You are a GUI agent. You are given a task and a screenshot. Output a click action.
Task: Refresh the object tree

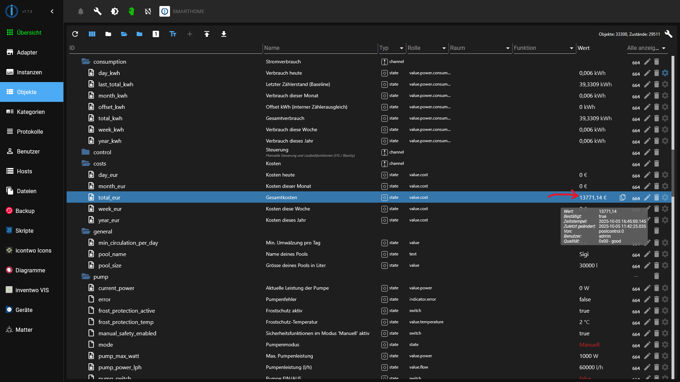[75, 34]
